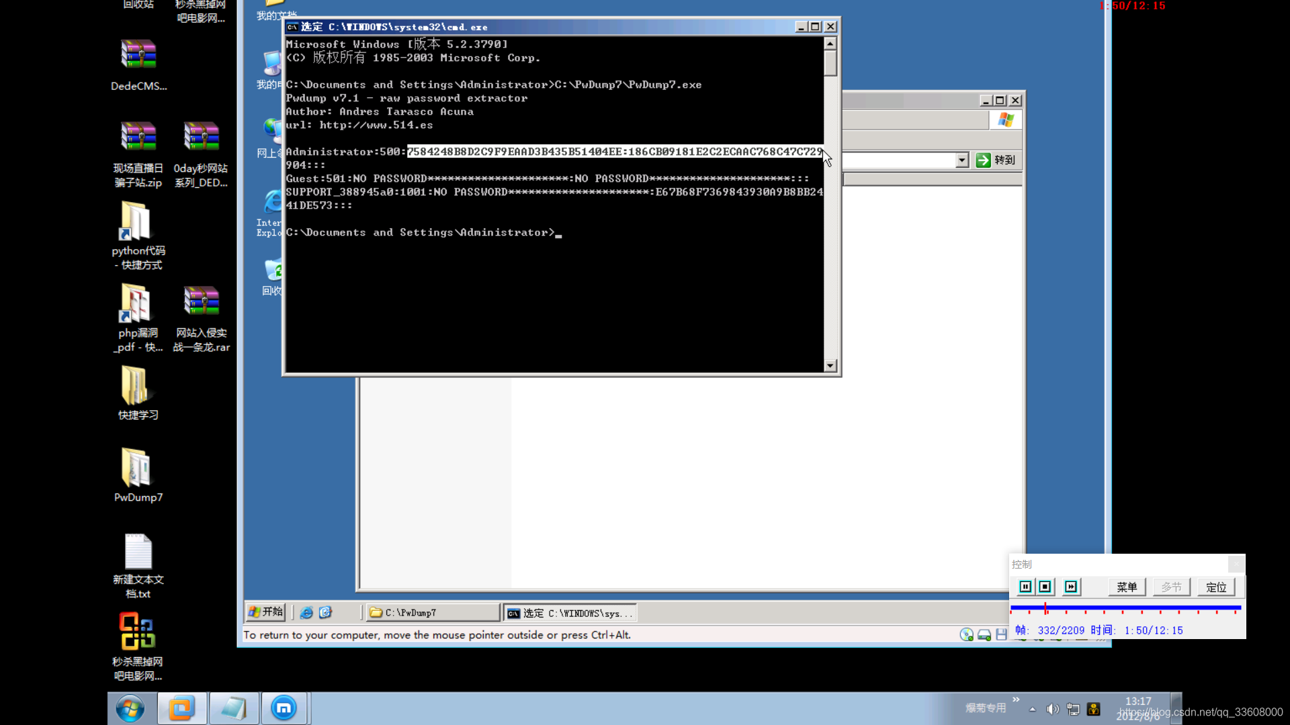Open the Maxthon browser taskbar icon
The width and height of the screenshot is (1290, 725).
(x=284, y=708)
